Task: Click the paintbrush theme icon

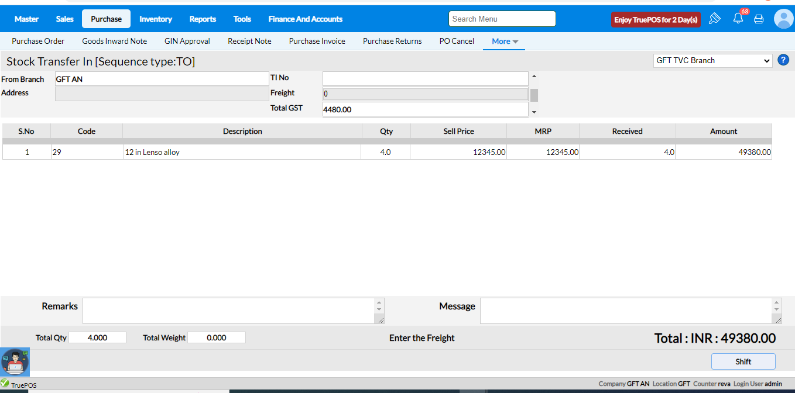Action: pyautogui.click(x=714, y=19)
